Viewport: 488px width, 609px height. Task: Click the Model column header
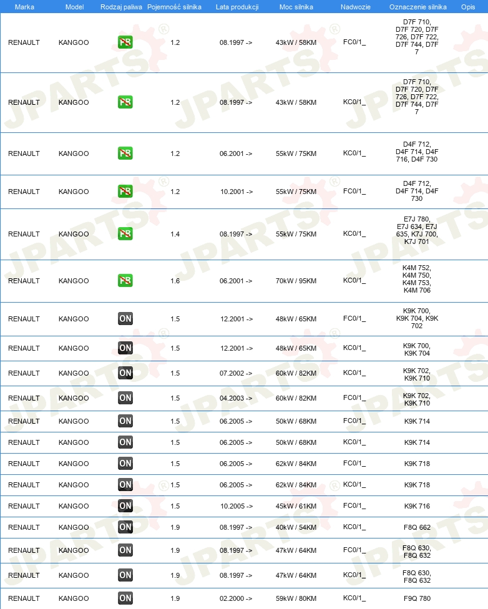pyautogui.click(x=75, y=7)
